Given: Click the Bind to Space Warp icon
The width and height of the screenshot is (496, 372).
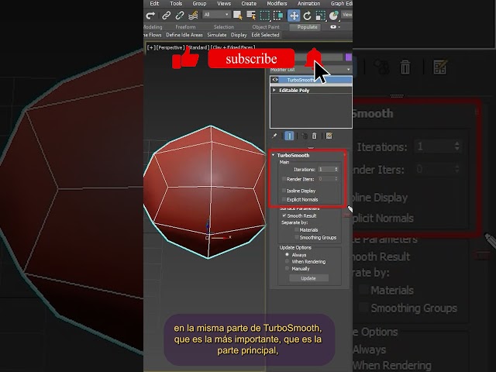Looking at the screenshot, I should [193, 15].
